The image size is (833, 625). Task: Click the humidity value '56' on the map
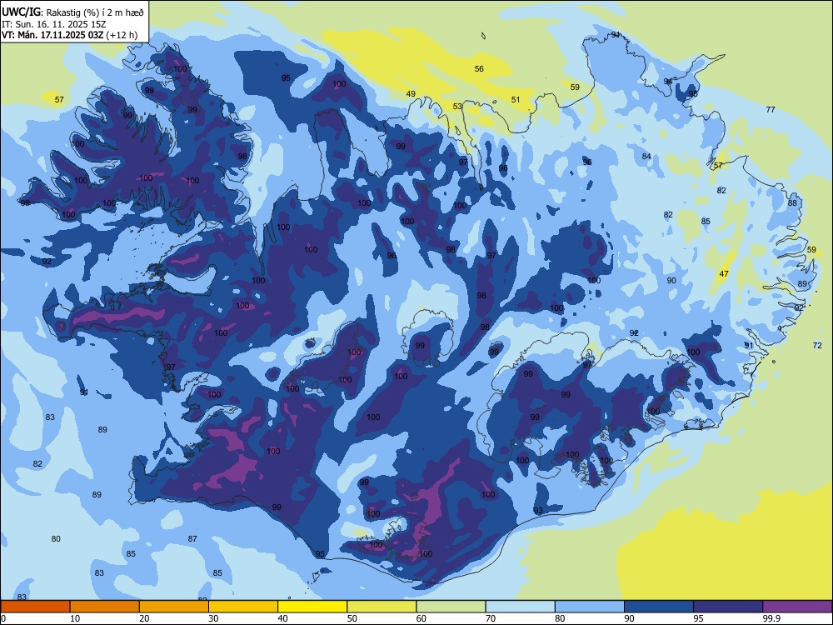coord(479,68)
